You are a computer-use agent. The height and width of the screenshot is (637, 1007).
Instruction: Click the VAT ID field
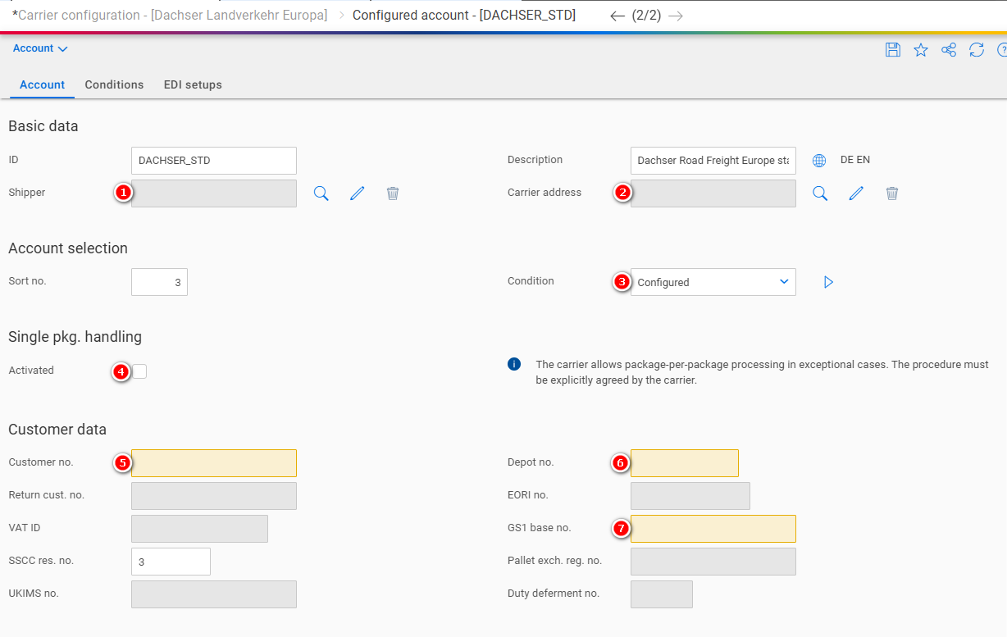(199, 529)
